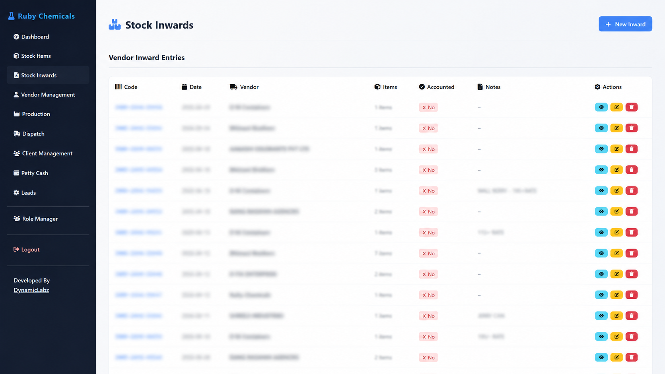
Task: Delete the first inward entry
Action: coord(632,107)
